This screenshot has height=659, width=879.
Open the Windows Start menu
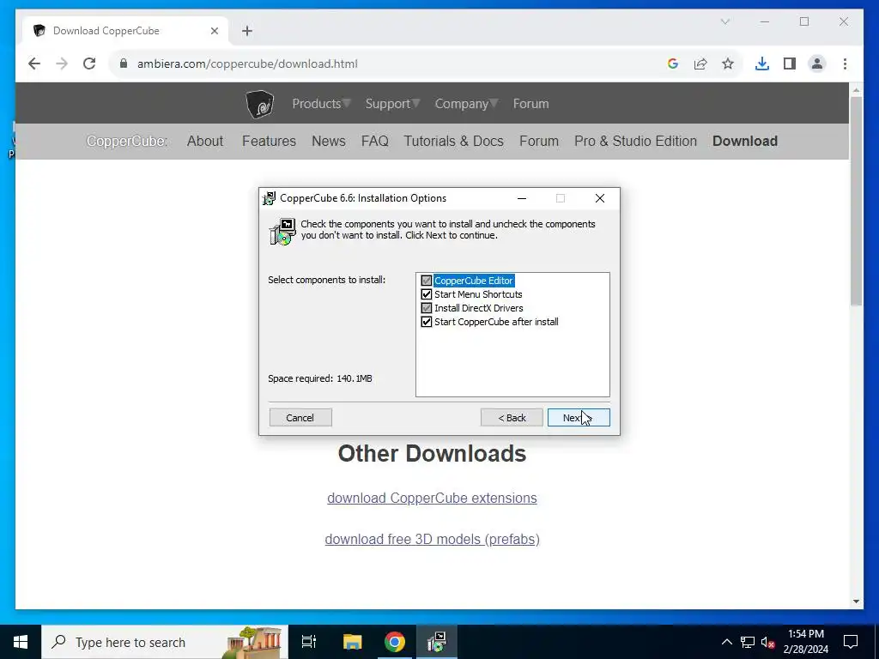pyautogui.click(x=21, y=642)
